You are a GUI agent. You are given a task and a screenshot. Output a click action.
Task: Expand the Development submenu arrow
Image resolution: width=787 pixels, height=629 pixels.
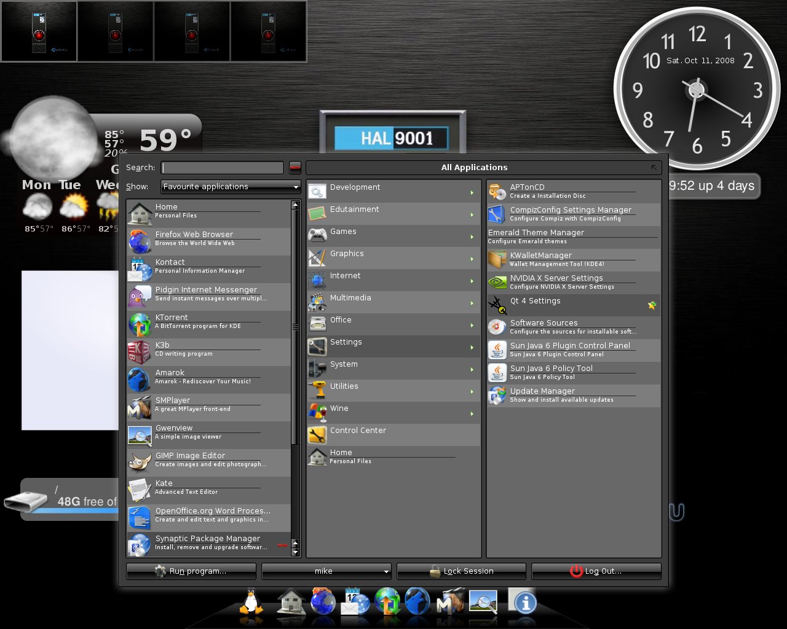coord(472,192)
